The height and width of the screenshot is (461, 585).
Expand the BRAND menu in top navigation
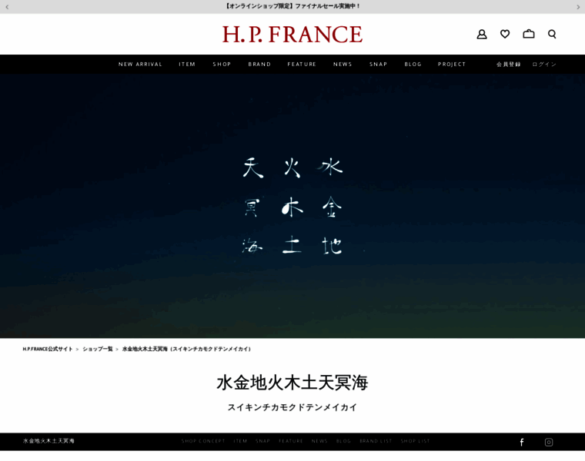pos(259,65)
